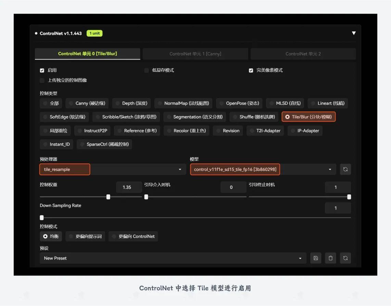The image size is (391, 306).
Task: Choose Depth (深度) control type
Action: pyautogui.click(x=131, y=103)
